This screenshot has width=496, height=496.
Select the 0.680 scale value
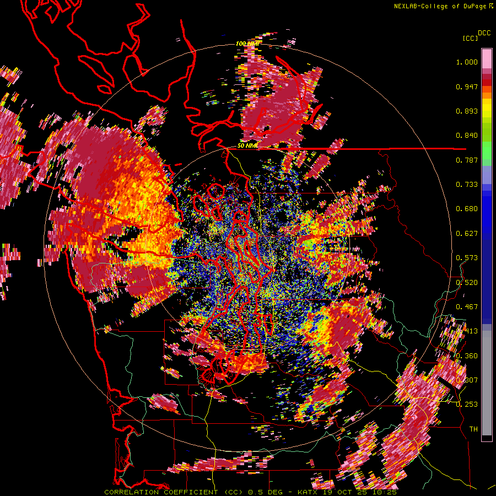tap(467, 209)
